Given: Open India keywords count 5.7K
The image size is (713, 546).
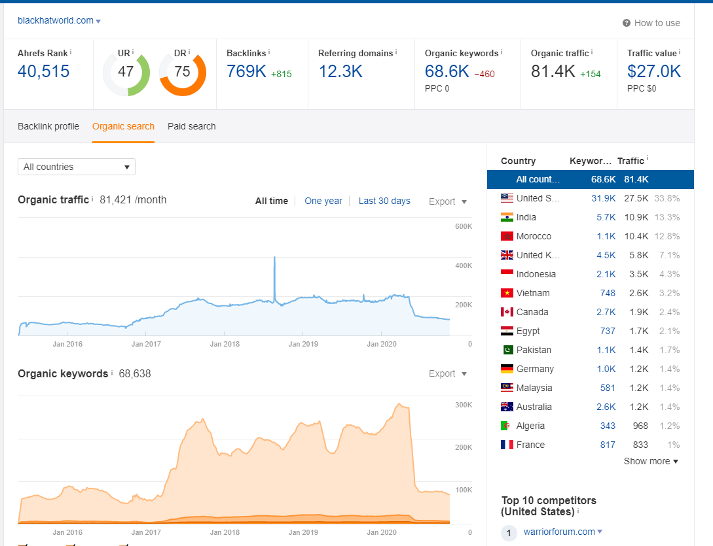Looking at the screenshot, I should (x=606, y=217).
